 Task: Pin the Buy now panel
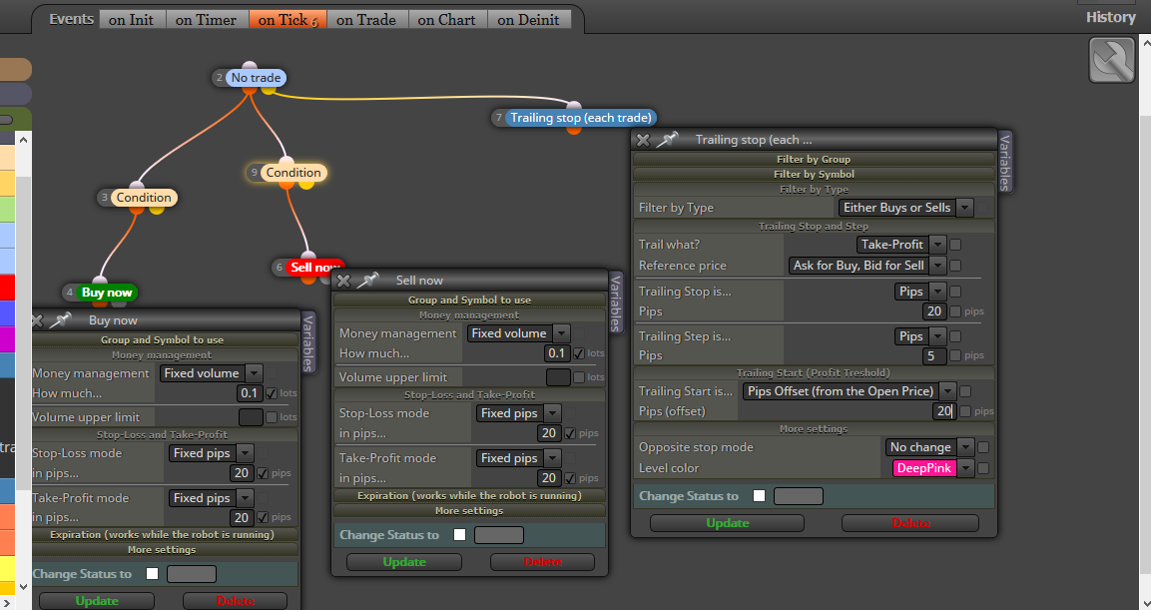tap(60, 319)
